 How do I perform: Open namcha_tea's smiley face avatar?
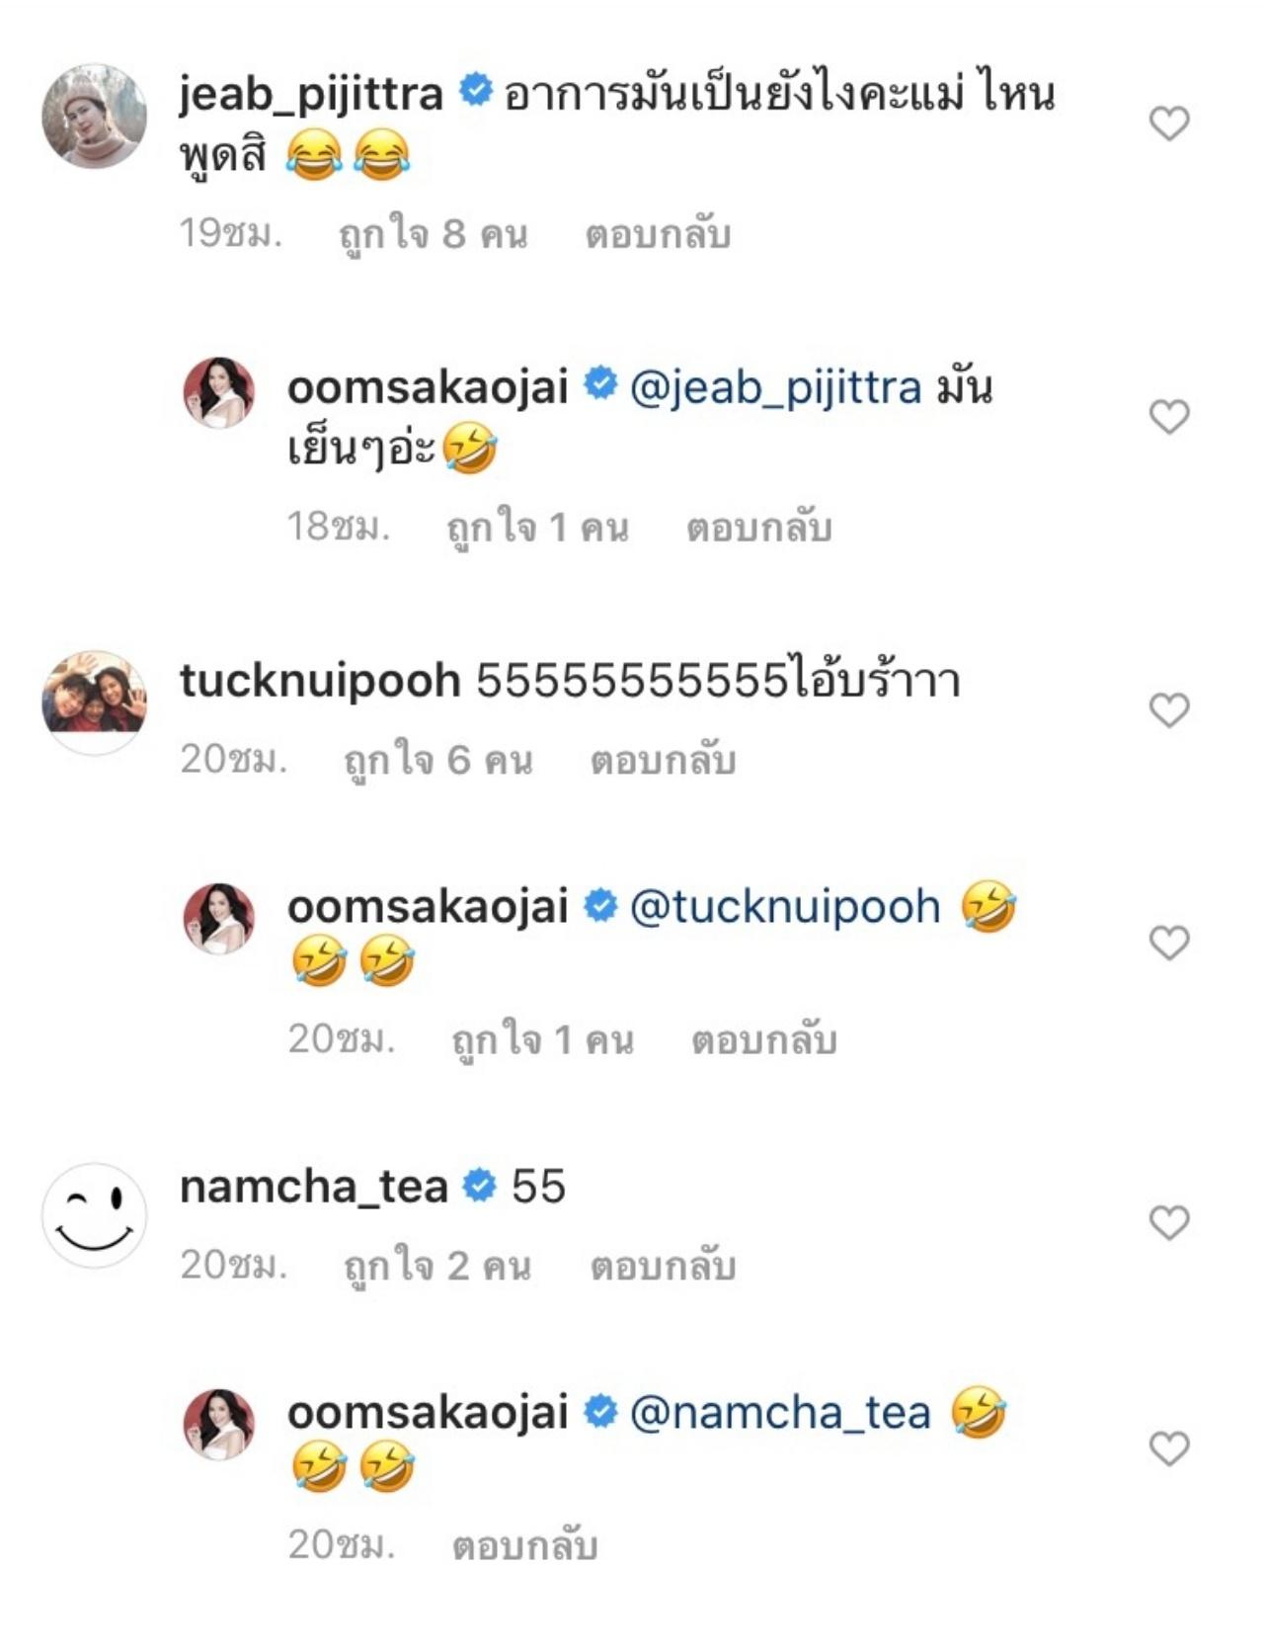pos(94,1215)
